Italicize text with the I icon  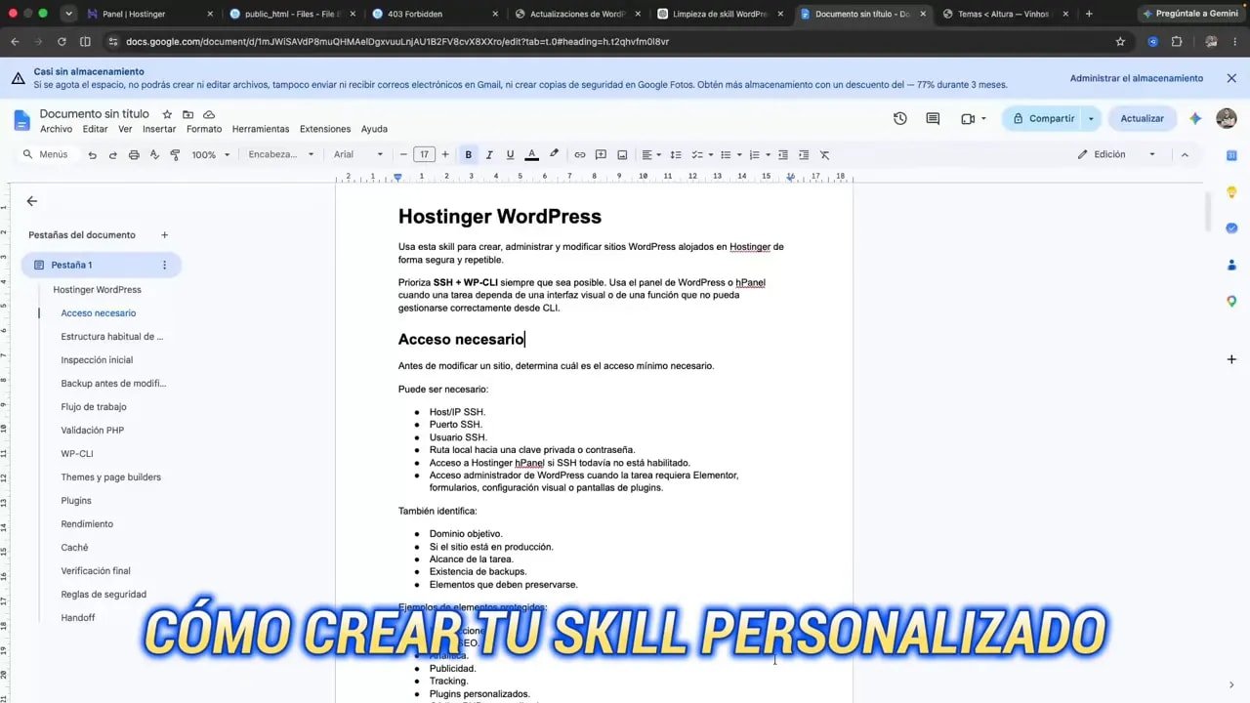489,154
